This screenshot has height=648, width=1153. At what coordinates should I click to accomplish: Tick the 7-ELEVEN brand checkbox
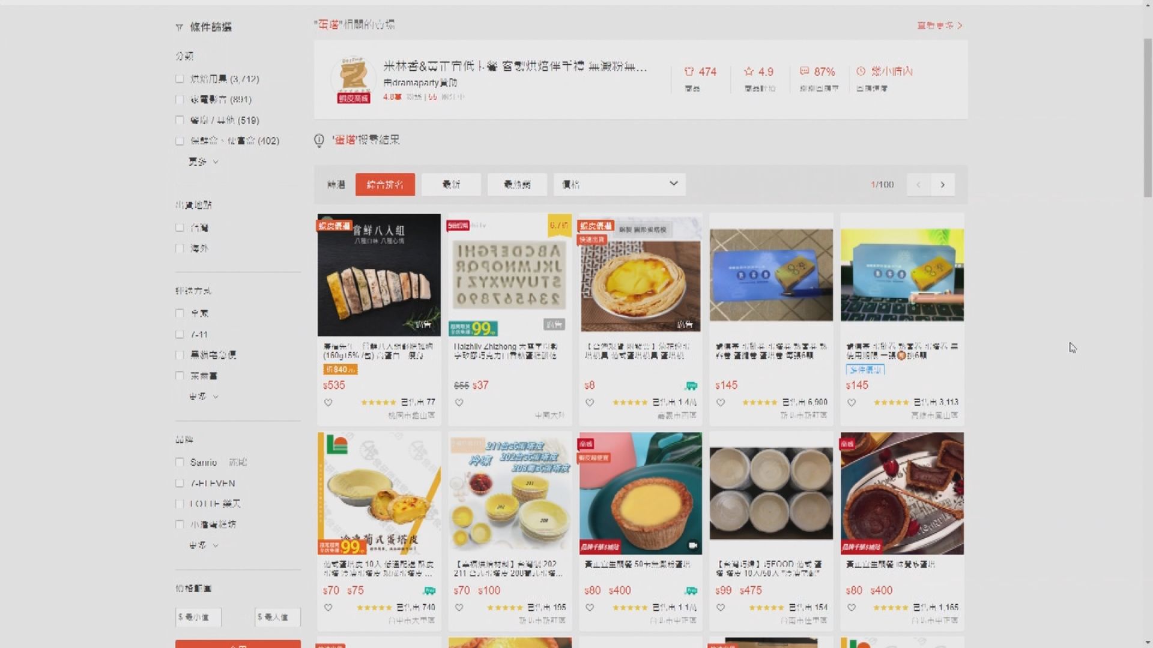pyautogui.click(x=180, y=483)
